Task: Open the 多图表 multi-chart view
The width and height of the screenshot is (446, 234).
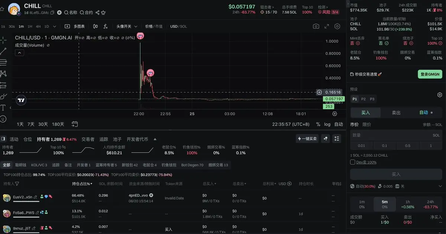Action: (x=75, y=26)
